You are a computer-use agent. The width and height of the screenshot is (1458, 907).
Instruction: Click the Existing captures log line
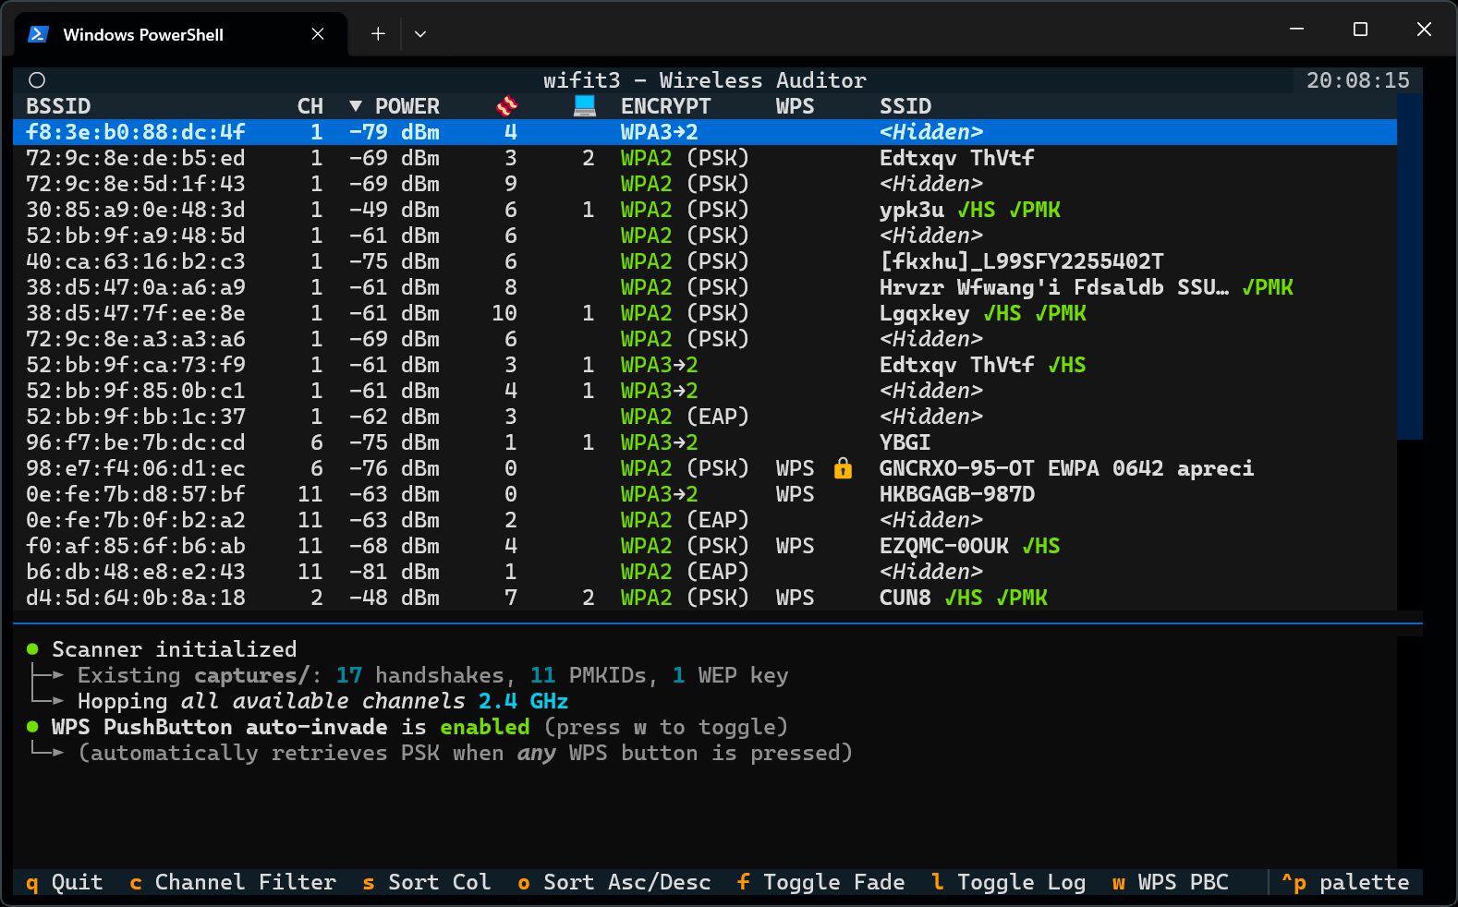coord(408,675)
